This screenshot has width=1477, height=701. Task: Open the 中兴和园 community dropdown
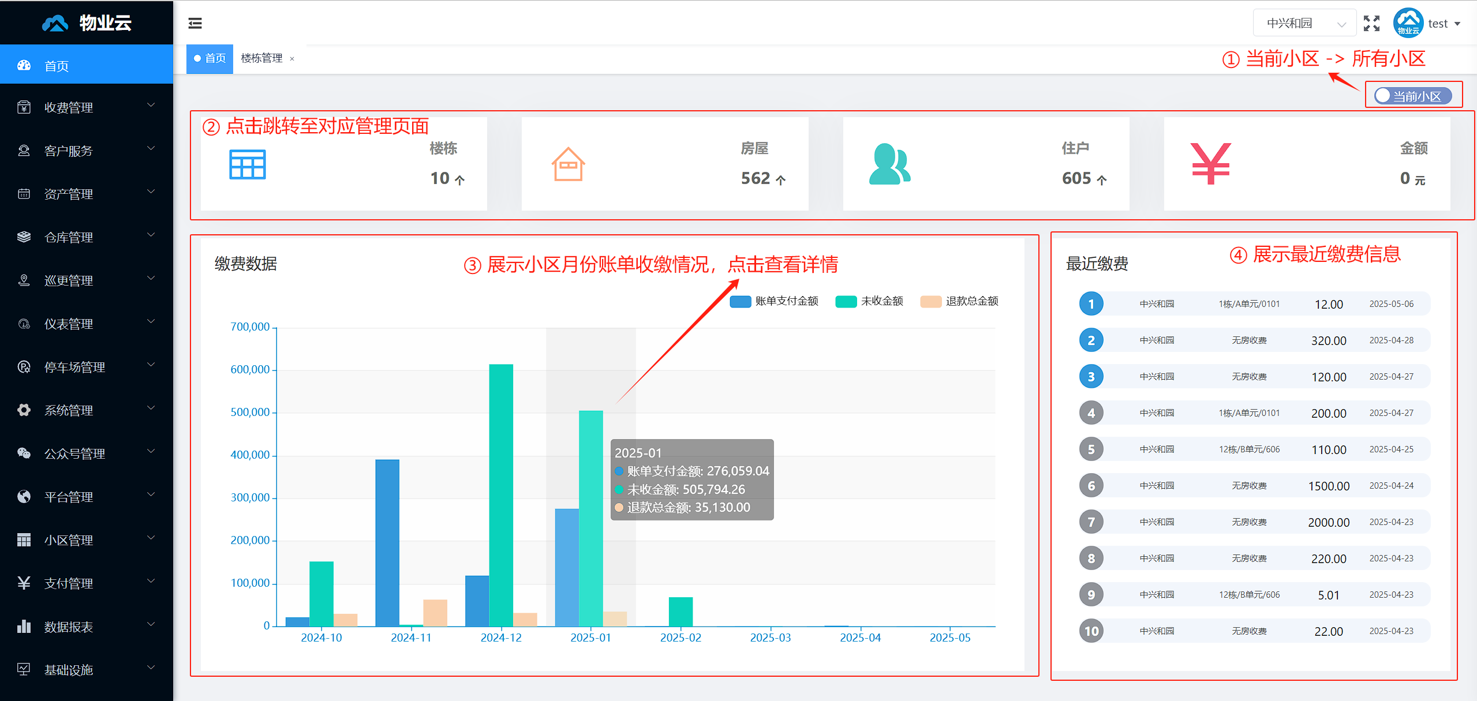tap(1304, 23)
